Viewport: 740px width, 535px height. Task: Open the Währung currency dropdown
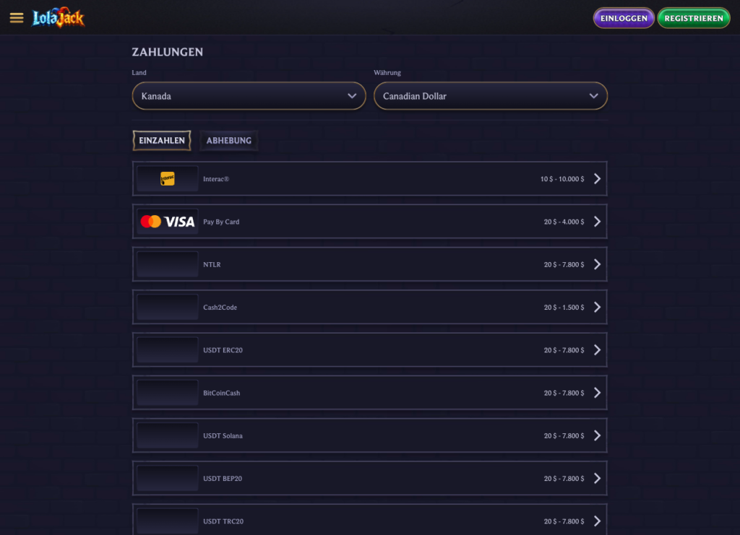490,96
